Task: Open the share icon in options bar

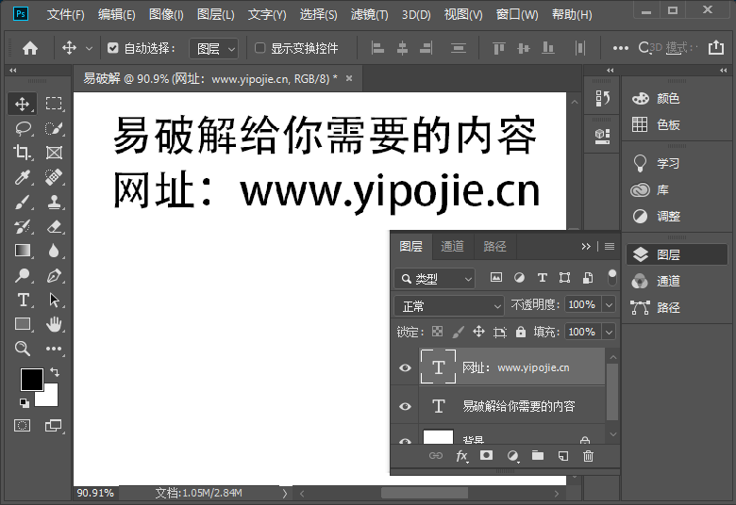Action: (716, 47)
